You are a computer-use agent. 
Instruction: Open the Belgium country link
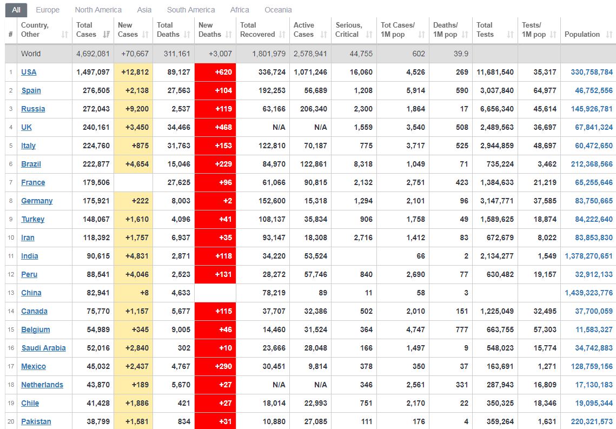coord(35,329)
